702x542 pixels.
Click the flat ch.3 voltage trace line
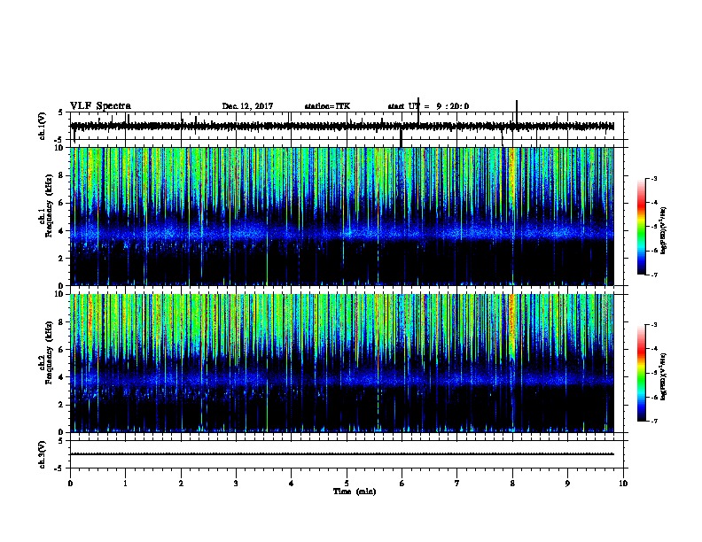(342, 454)
